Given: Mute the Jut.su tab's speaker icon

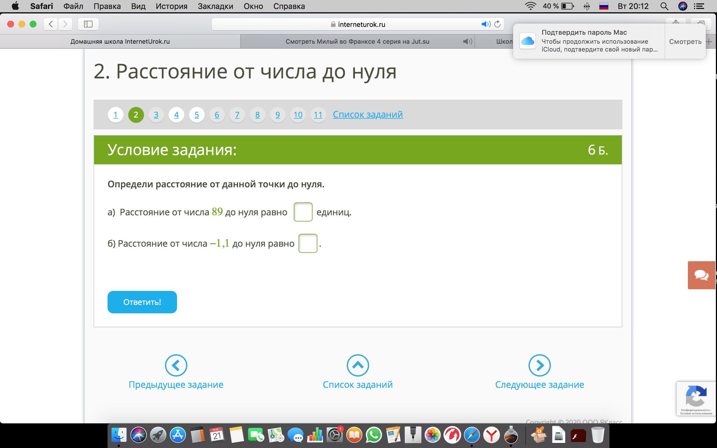Looking at the screenshot, I should click(467, 41).
